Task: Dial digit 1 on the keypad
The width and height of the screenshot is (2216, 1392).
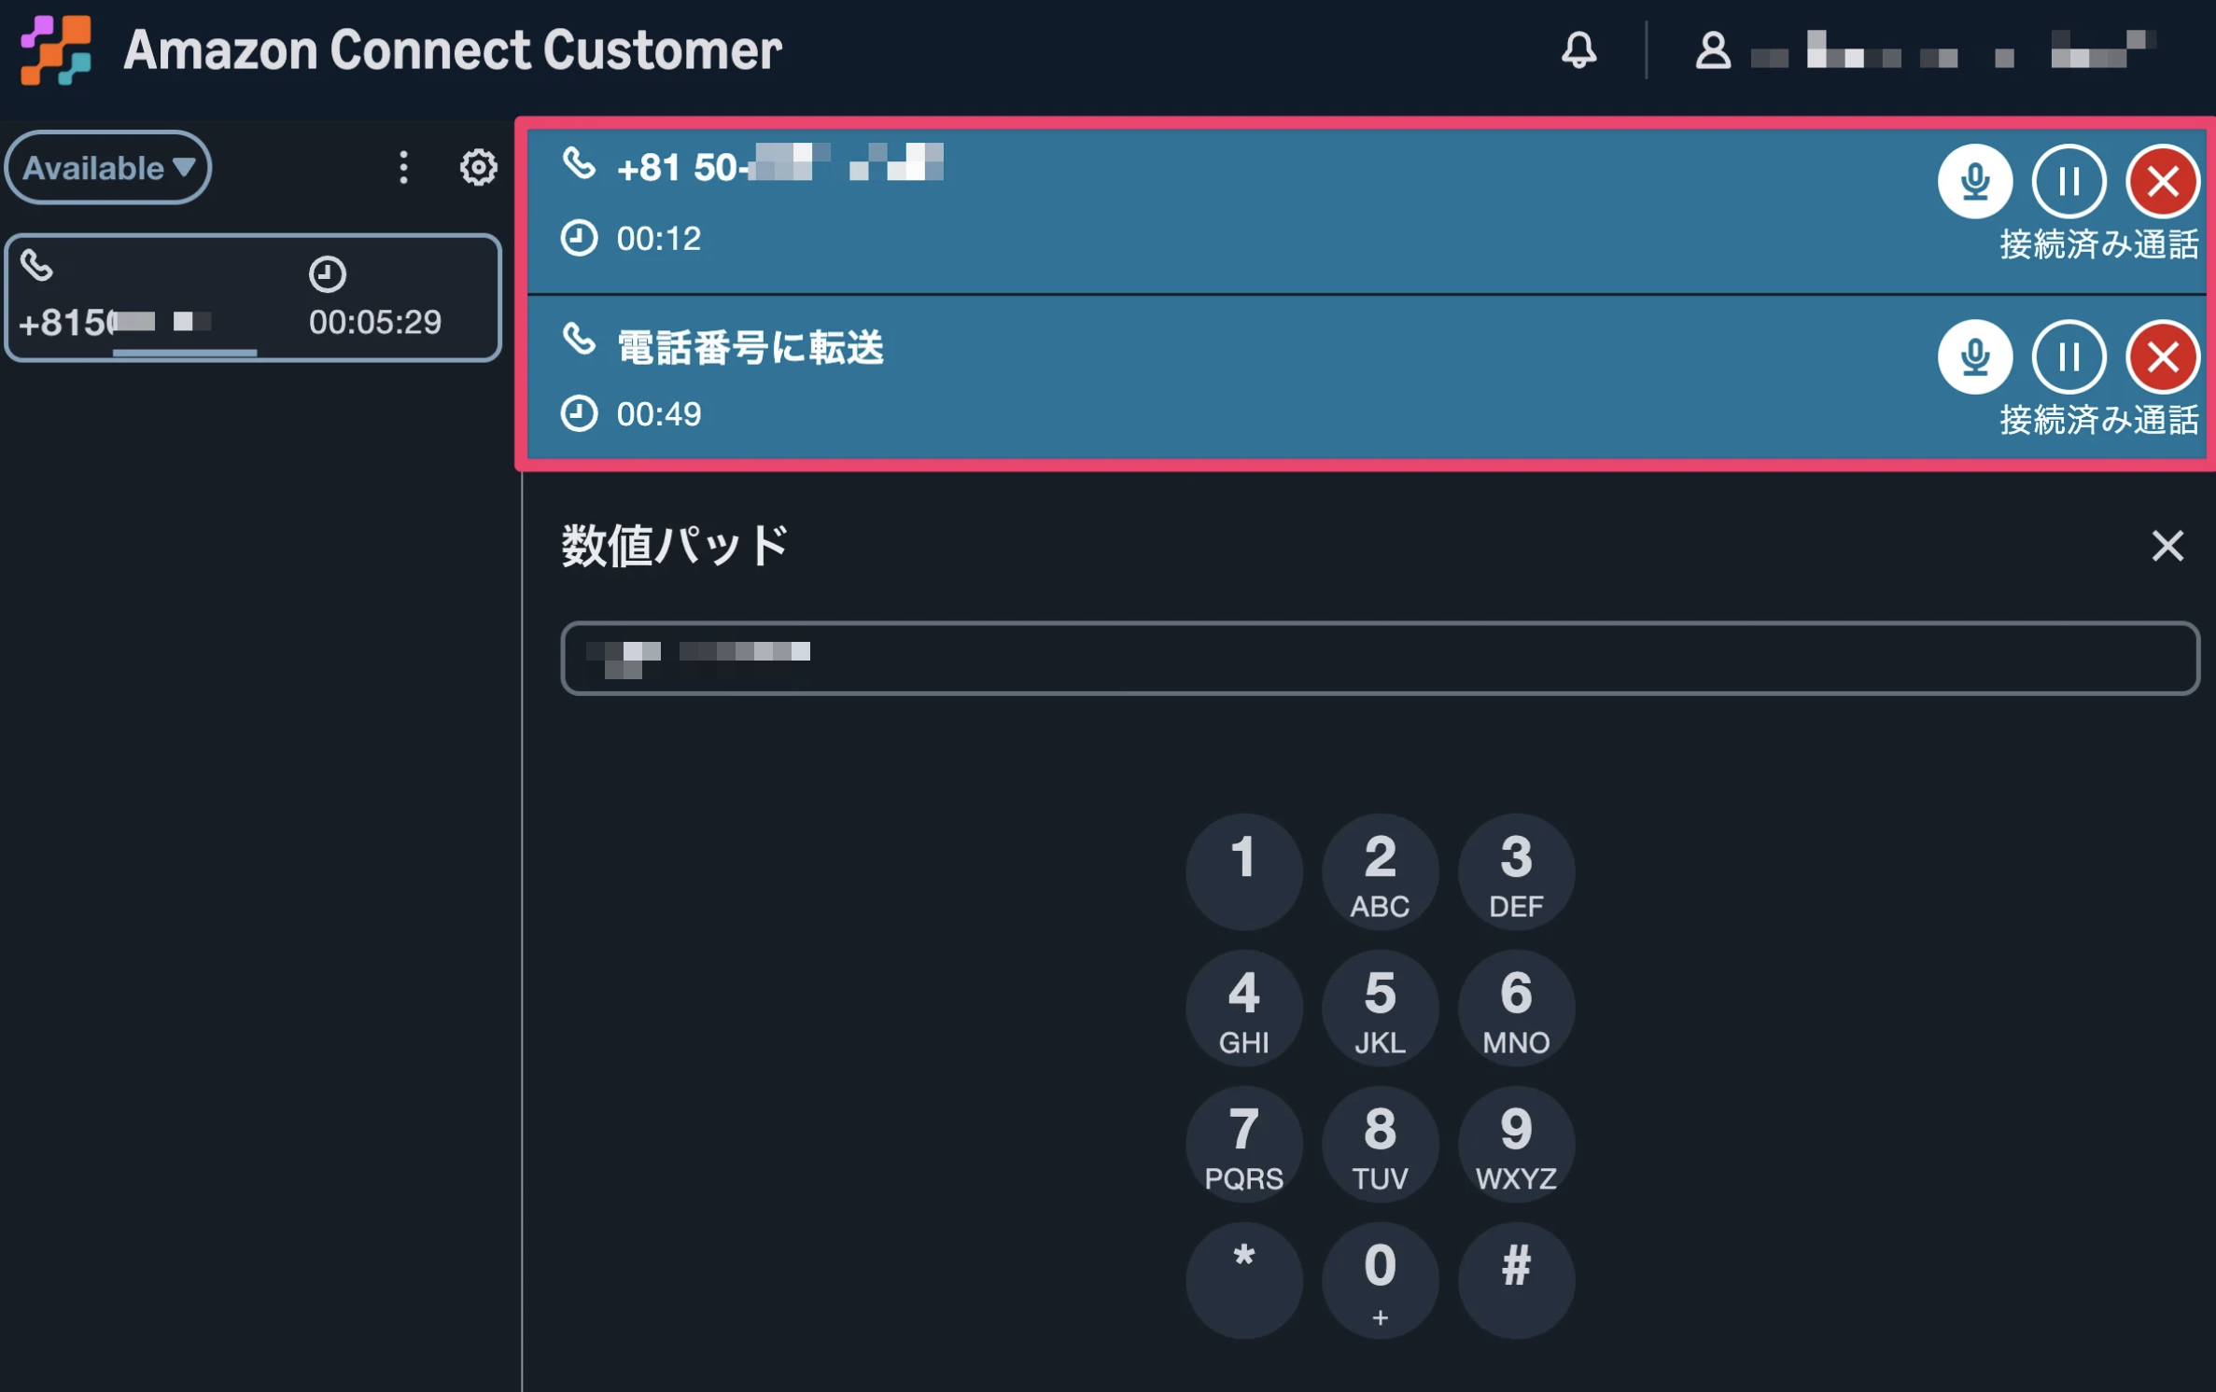Action: pyautogui.click(x=1243, y=871)
